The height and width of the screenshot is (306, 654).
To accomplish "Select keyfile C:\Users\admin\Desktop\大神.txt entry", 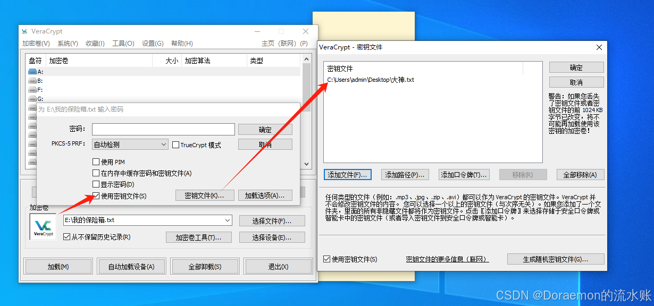I will (371, 80).
